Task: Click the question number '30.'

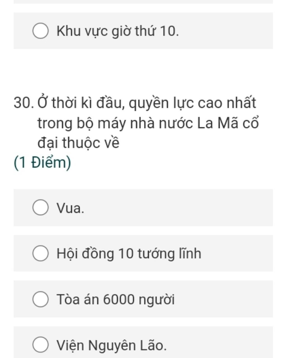Action: (x=24, y=103)
